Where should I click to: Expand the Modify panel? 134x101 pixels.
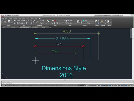pos(24,26)
